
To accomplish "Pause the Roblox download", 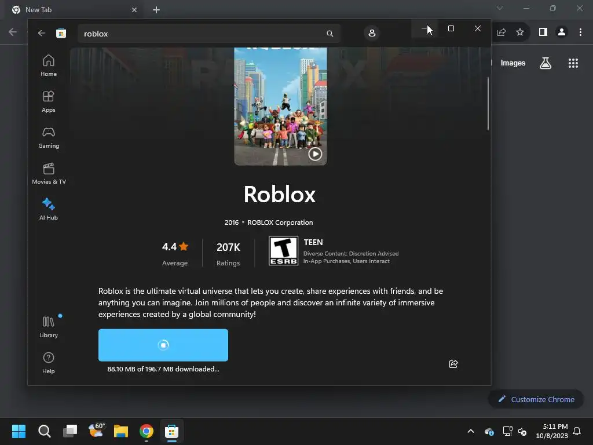I will pos(163,345).
